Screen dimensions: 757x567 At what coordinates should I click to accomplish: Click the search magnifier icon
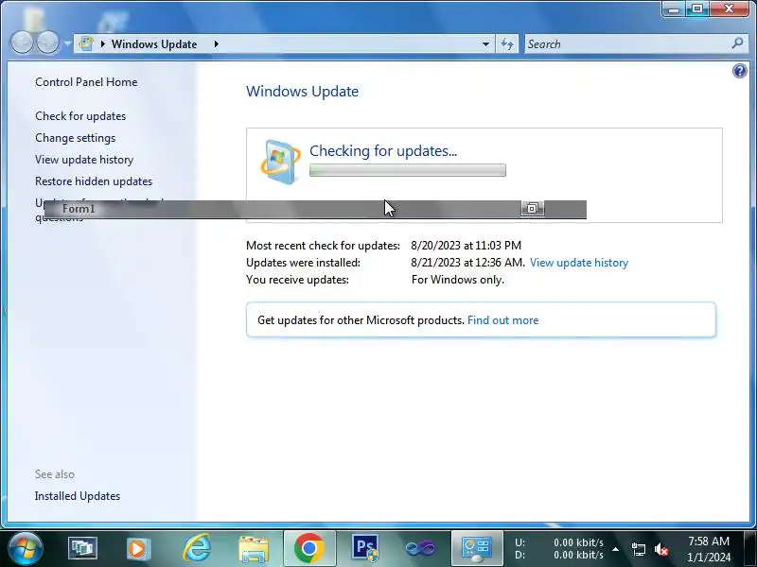coord(737,43)
